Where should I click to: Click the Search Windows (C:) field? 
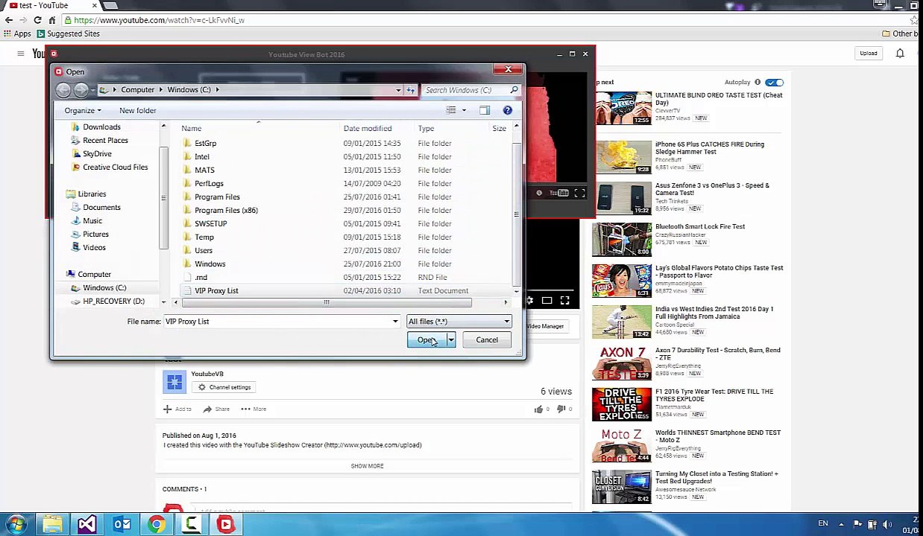(464, 90)
